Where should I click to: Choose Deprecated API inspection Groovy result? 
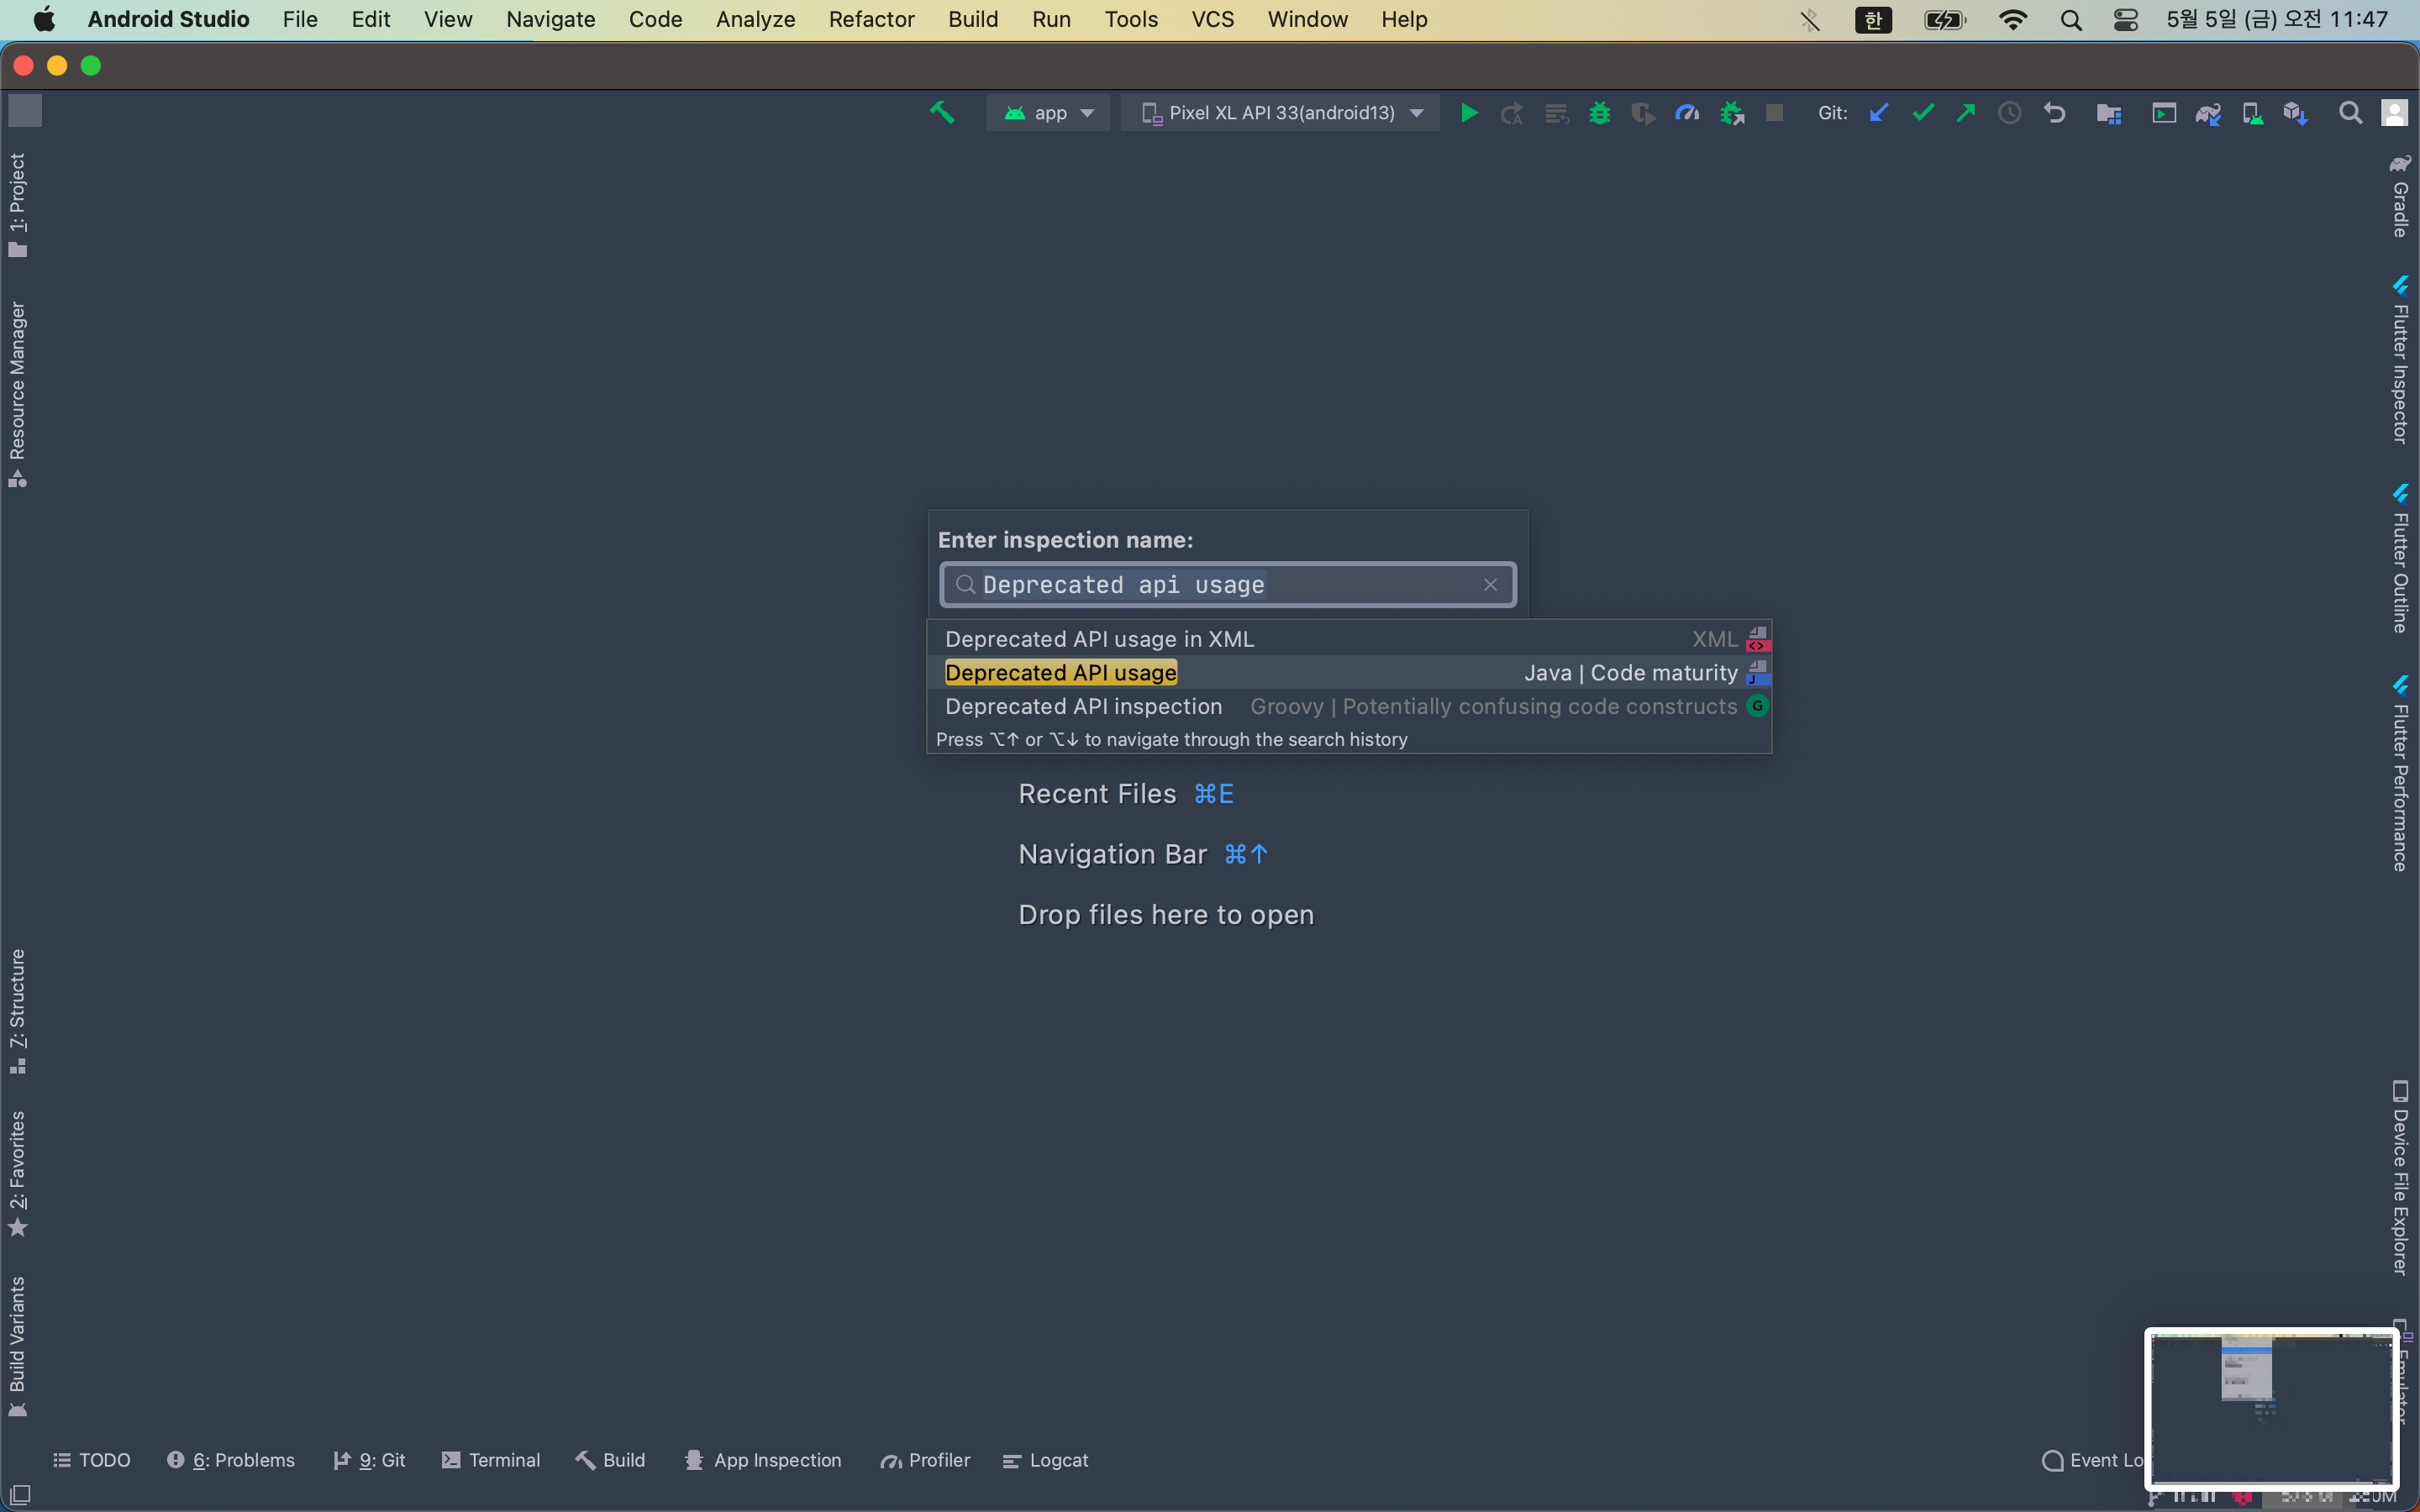pyautogui.click(x=1083, y=706)
